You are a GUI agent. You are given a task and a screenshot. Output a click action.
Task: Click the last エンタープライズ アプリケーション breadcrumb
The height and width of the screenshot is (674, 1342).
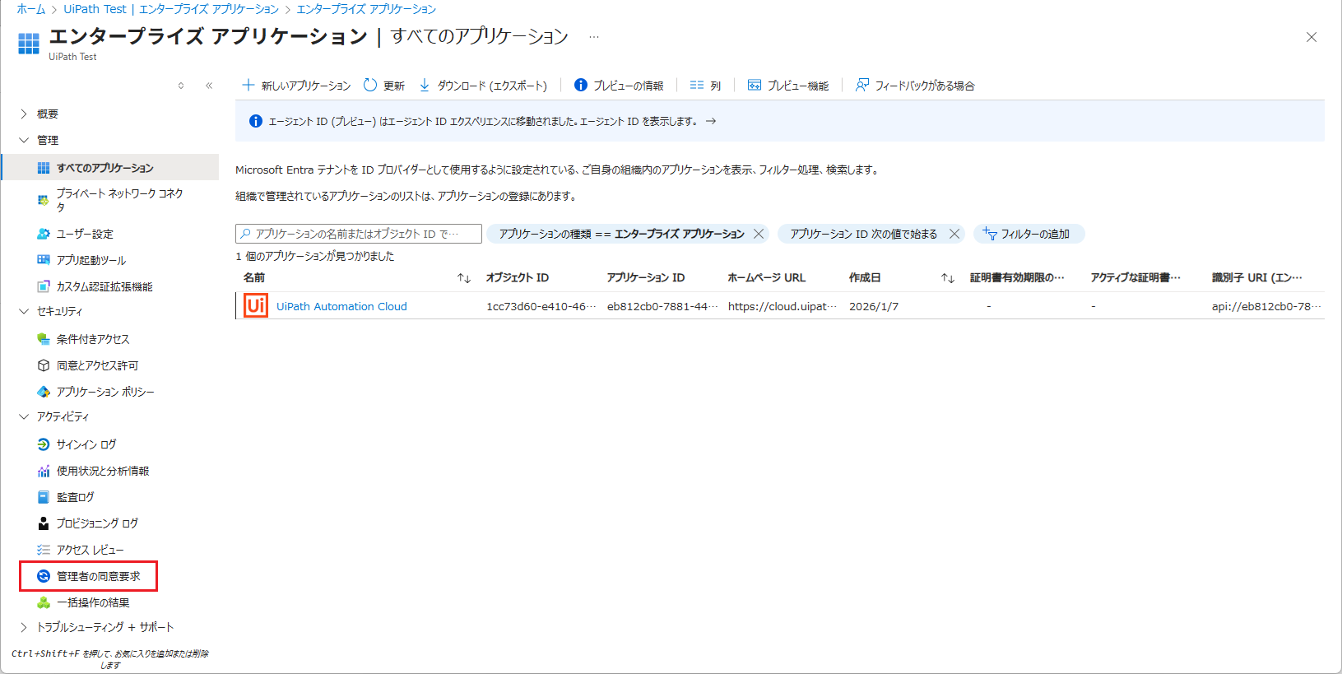coord(366,9)
